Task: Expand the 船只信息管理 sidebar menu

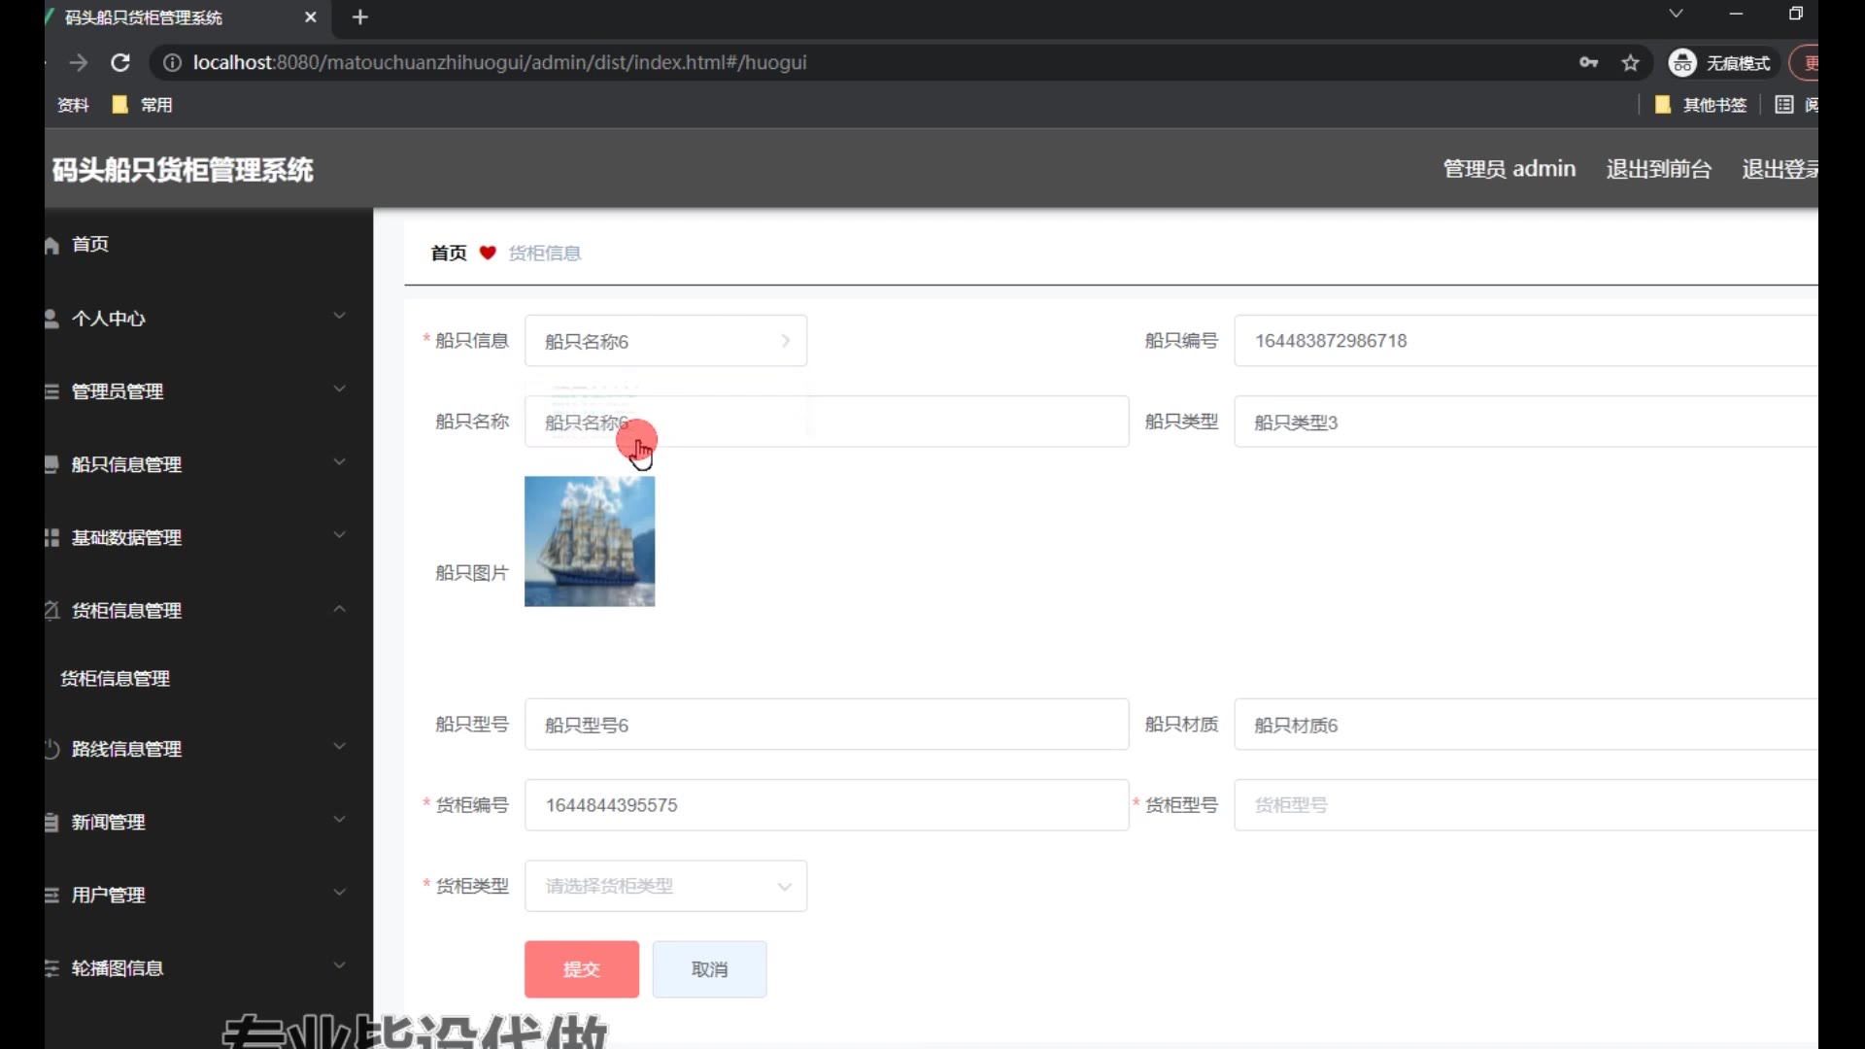Action: (x=339, y=462)
